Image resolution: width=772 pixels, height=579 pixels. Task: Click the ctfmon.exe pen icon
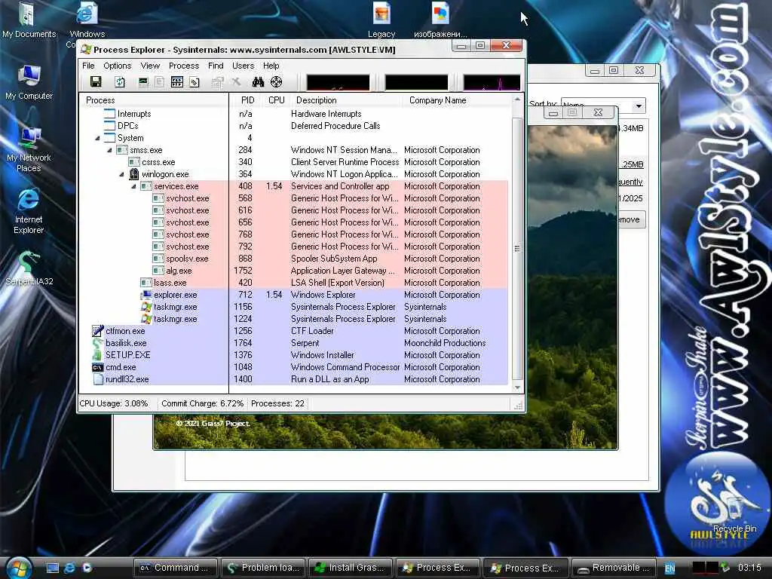[97, 331]
